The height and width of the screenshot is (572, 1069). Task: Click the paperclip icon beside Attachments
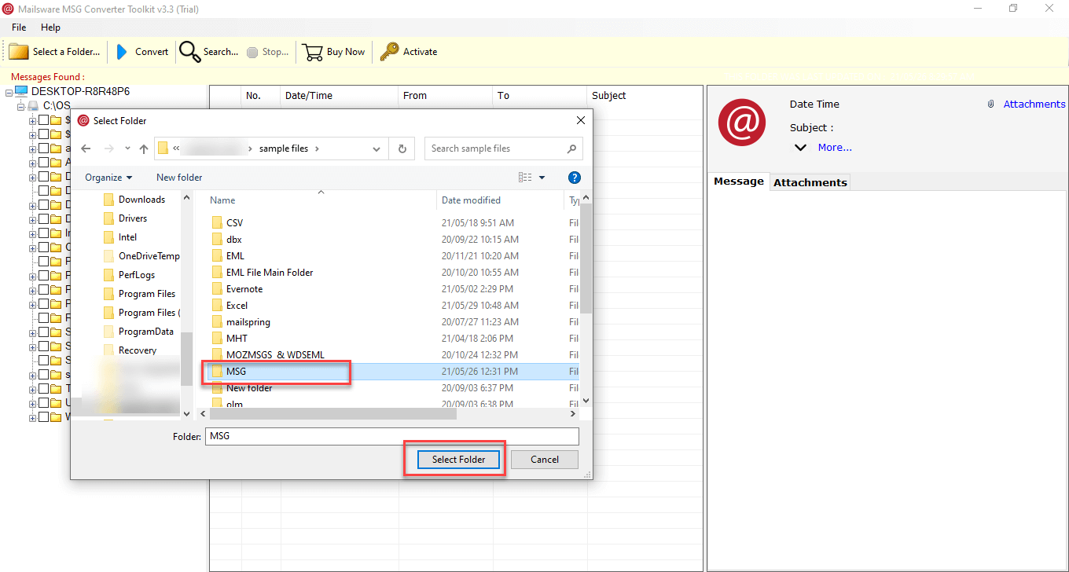(991, 104)
